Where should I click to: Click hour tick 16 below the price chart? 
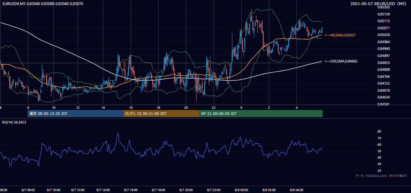[x=131, y=108]
